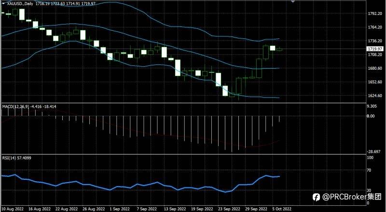Select the XAUUSD.,Daily chart title text
386x212 pixels.
coord(20,4)
